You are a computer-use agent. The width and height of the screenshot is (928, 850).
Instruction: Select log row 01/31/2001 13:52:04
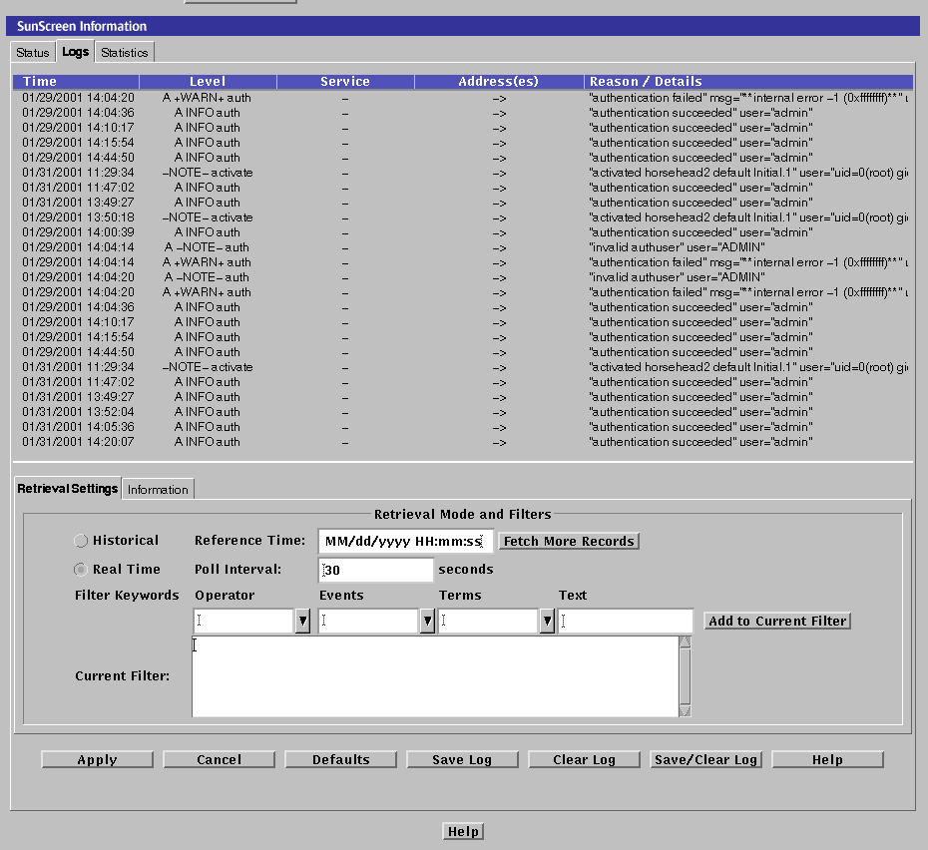(463, 412)
